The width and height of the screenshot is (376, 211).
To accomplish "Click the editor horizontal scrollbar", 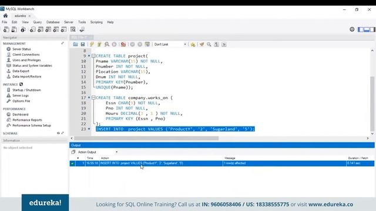I will pos(146,138).
